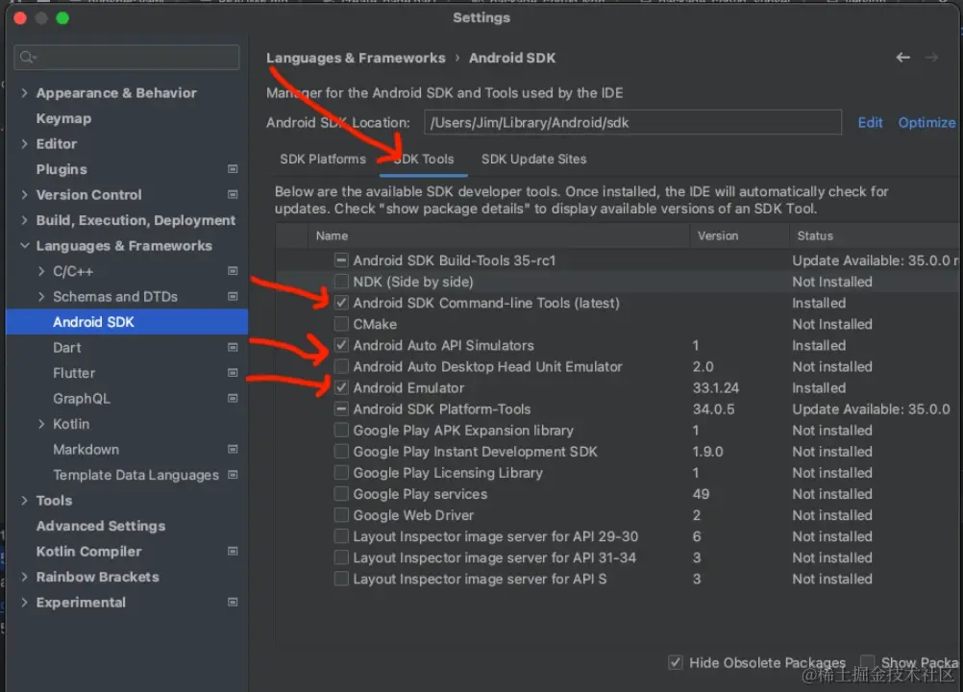Switch to the SDK Platforms tab

tap(323, 160)
